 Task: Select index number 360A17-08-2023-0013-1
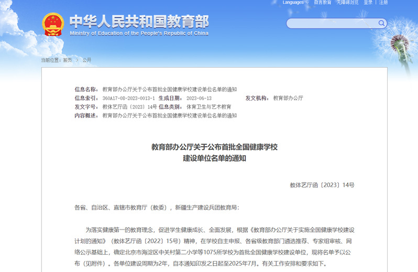(128, 98)
